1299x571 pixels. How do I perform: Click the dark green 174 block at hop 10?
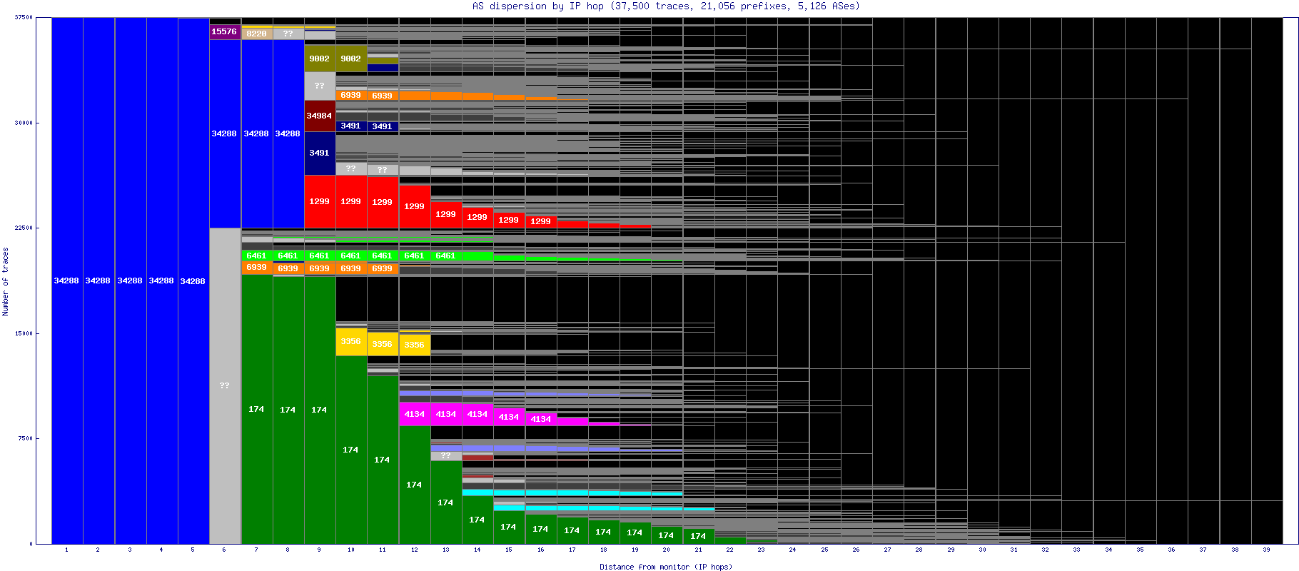point(351,450)
